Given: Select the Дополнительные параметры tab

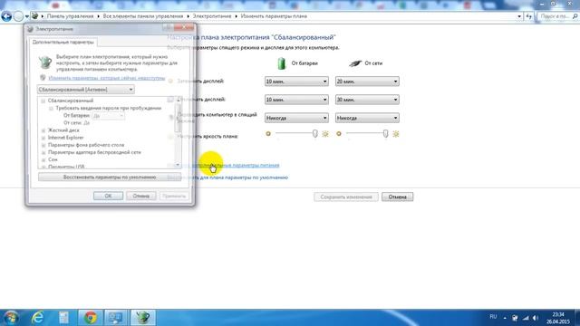Looking at the screenshot, I should pyautogui.click(x=63, y=43).
